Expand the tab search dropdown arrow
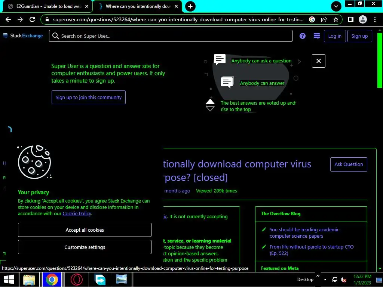 (336, 6)
